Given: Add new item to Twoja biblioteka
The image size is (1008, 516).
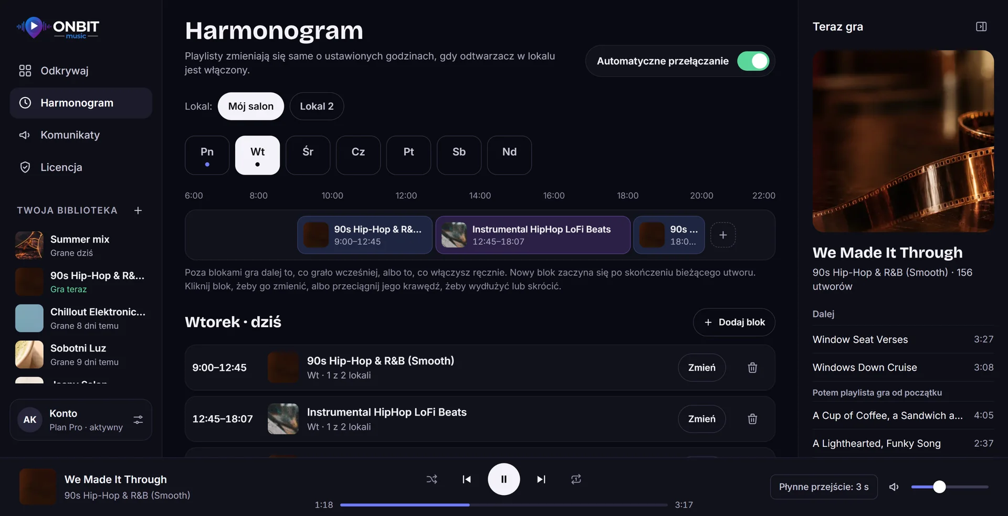Looking at the screenshot, I should (138, 210).
